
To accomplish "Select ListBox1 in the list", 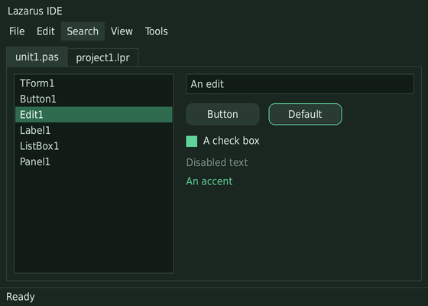I will 93,146.
